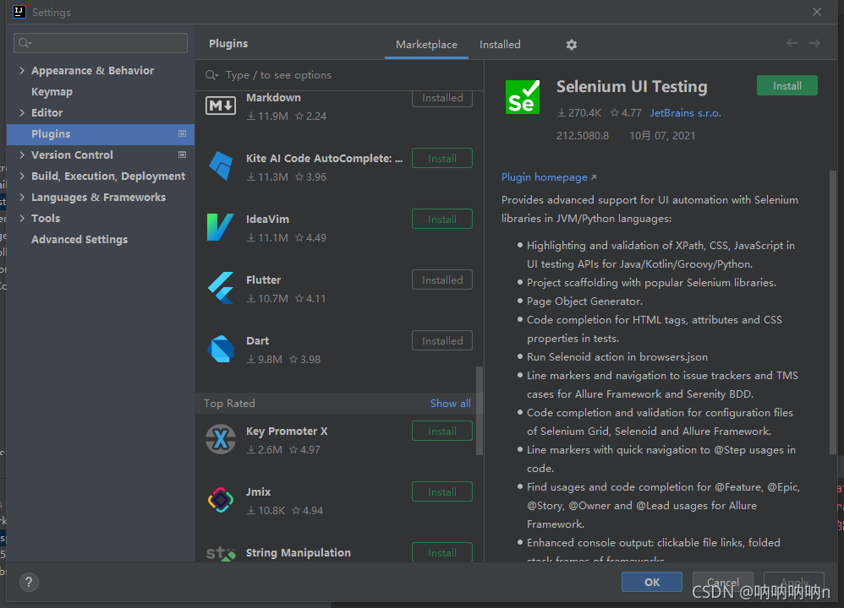Click the plugin search magnifier icon
The image size is (844, 608).
tap(211, 75)
